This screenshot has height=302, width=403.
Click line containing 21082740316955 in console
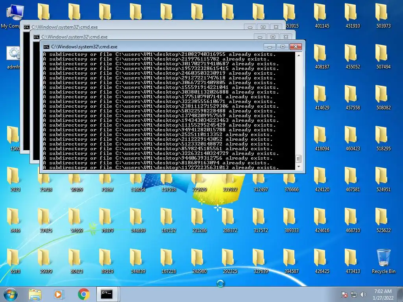pos(159,54)
